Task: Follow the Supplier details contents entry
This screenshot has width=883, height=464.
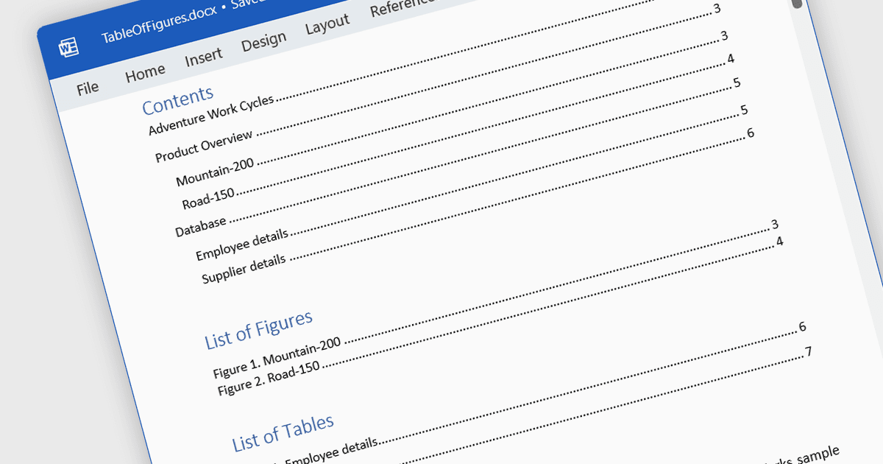Action: [244, 270]
